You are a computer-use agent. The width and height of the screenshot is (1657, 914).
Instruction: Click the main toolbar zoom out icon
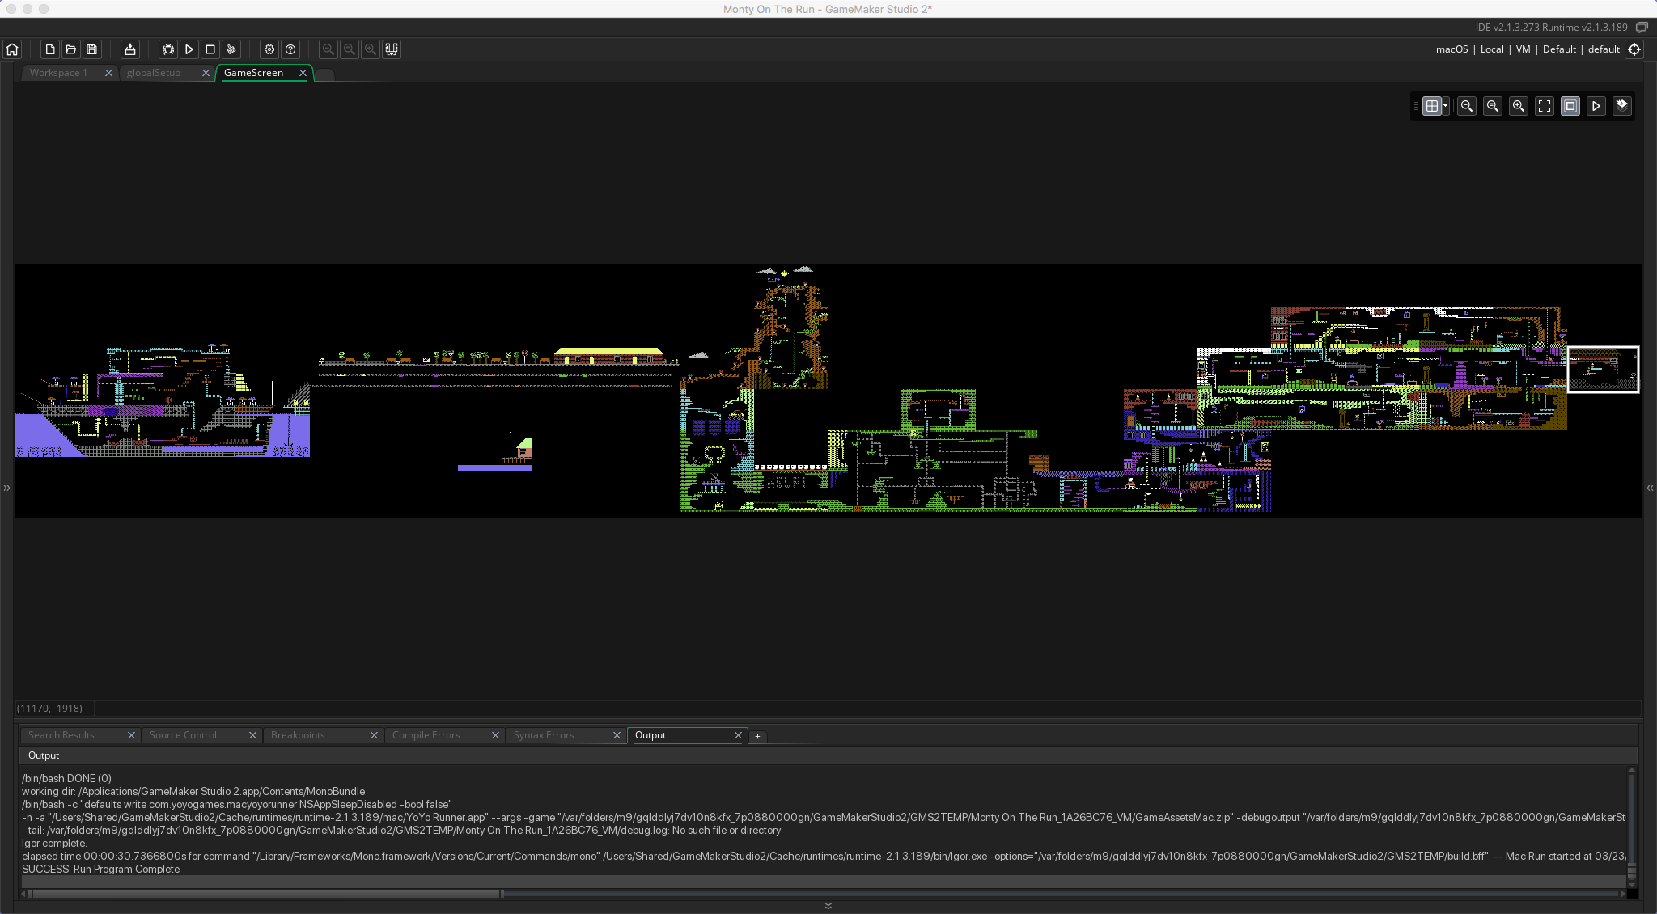[x=328, y=49]
